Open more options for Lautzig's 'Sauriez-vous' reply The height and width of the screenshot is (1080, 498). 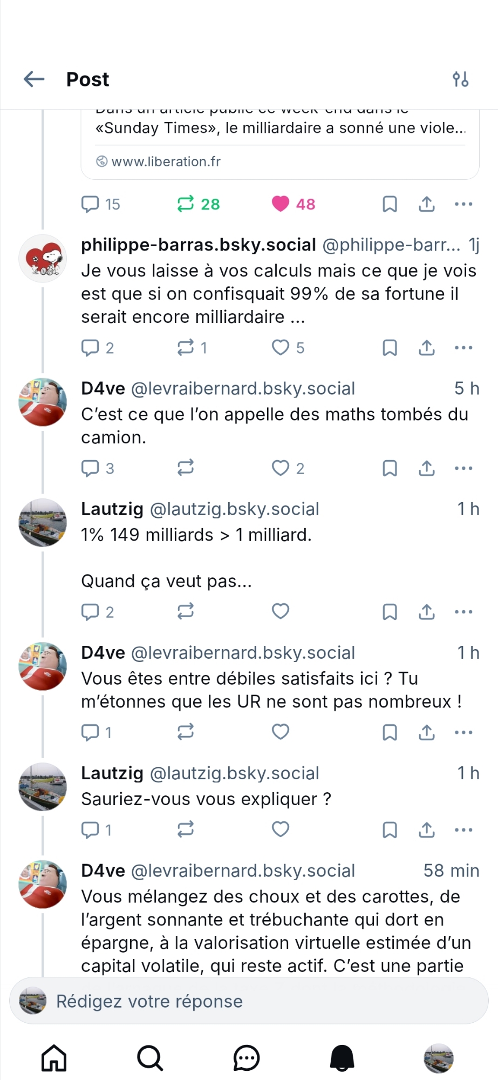(x=463, y=829)
